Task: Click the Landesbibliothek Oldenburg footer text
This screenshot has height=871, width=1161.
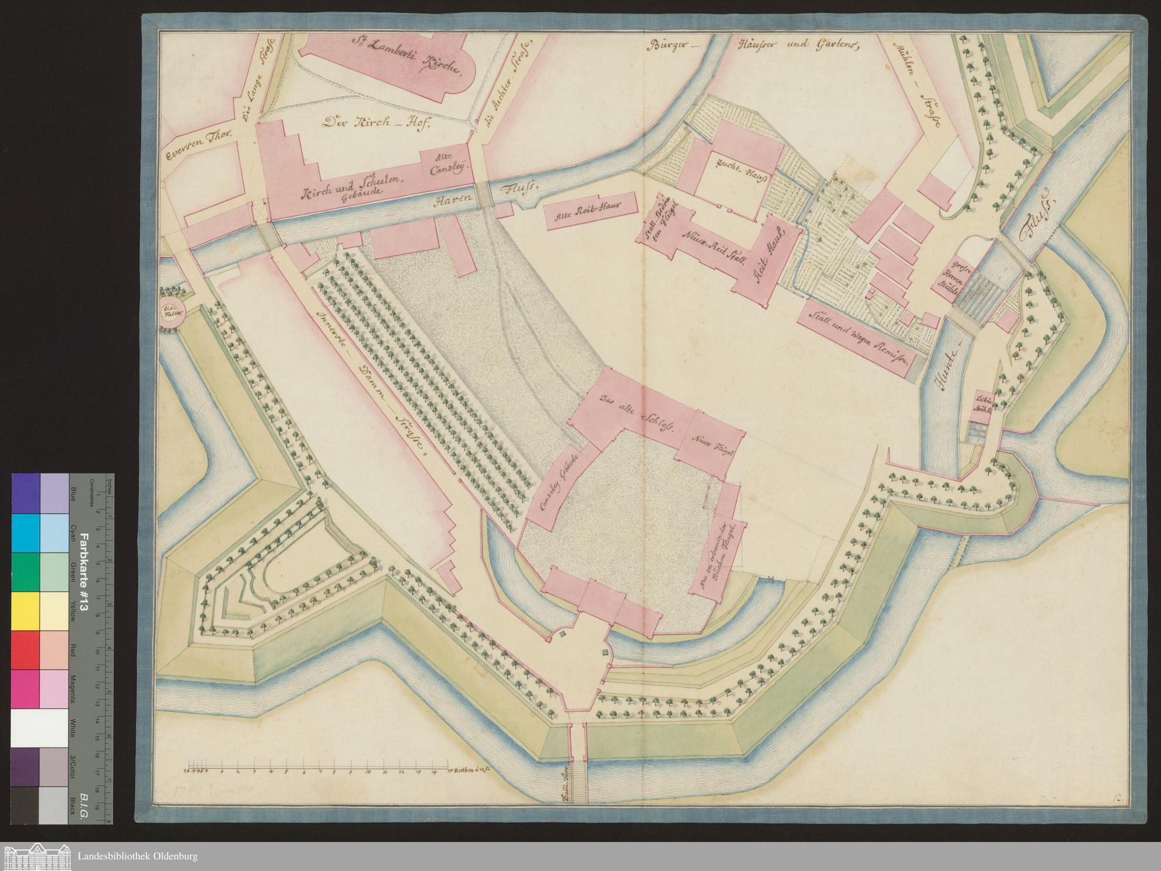Action: coord(138,856)
